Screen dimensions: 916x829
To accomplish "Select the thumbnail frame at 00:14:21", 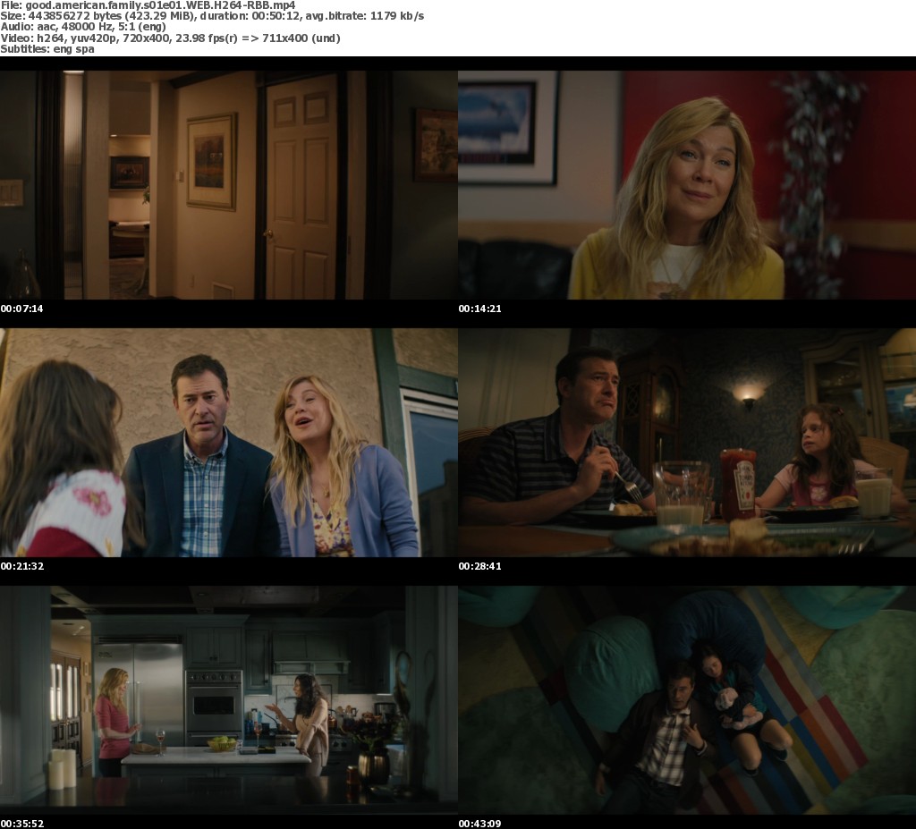I will pyautogui.click(x=687, y=184).
